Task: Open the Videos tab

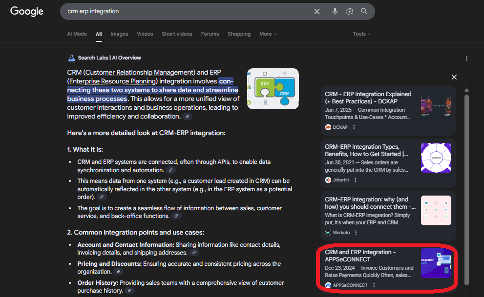Action: coord(145,34)
